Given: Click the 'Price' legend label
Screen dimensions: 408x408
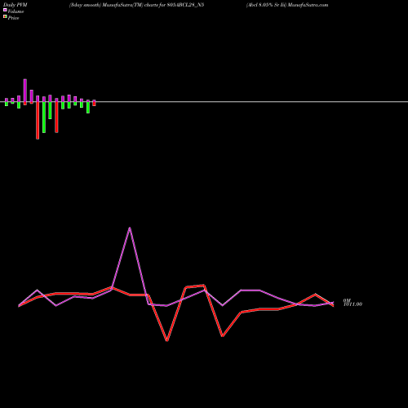Looking at the screenshot, I should point(13,18).
